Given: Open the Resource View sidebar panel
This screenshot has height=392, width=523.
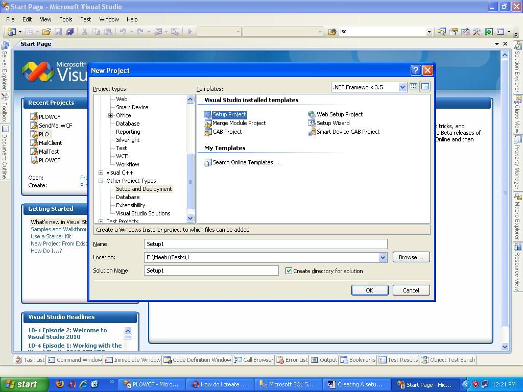Looking at the screenshot, I should pyautogui.click(x=517, y=265).
